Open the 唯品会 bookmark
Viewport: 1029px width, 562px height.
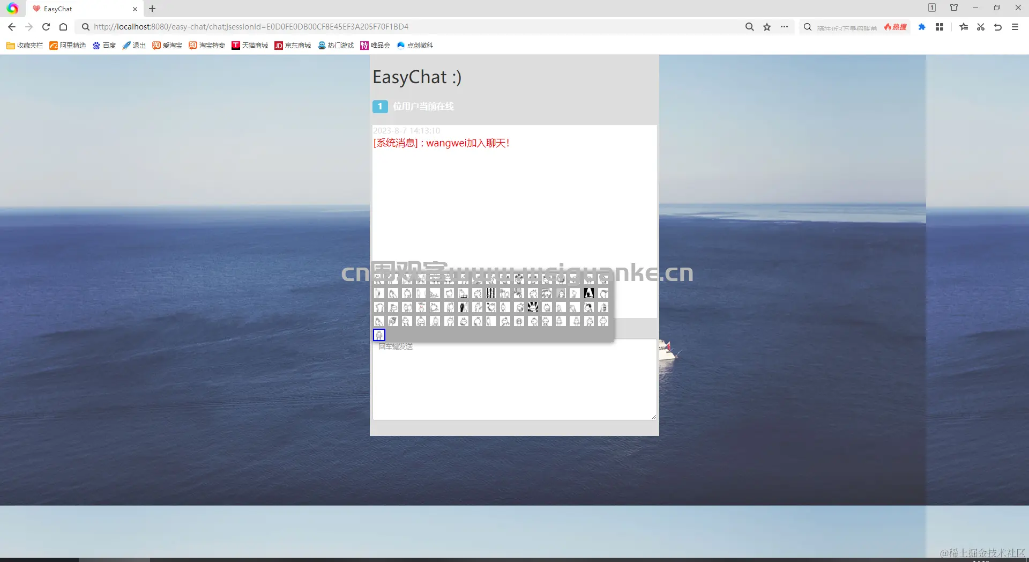(375, 46)
